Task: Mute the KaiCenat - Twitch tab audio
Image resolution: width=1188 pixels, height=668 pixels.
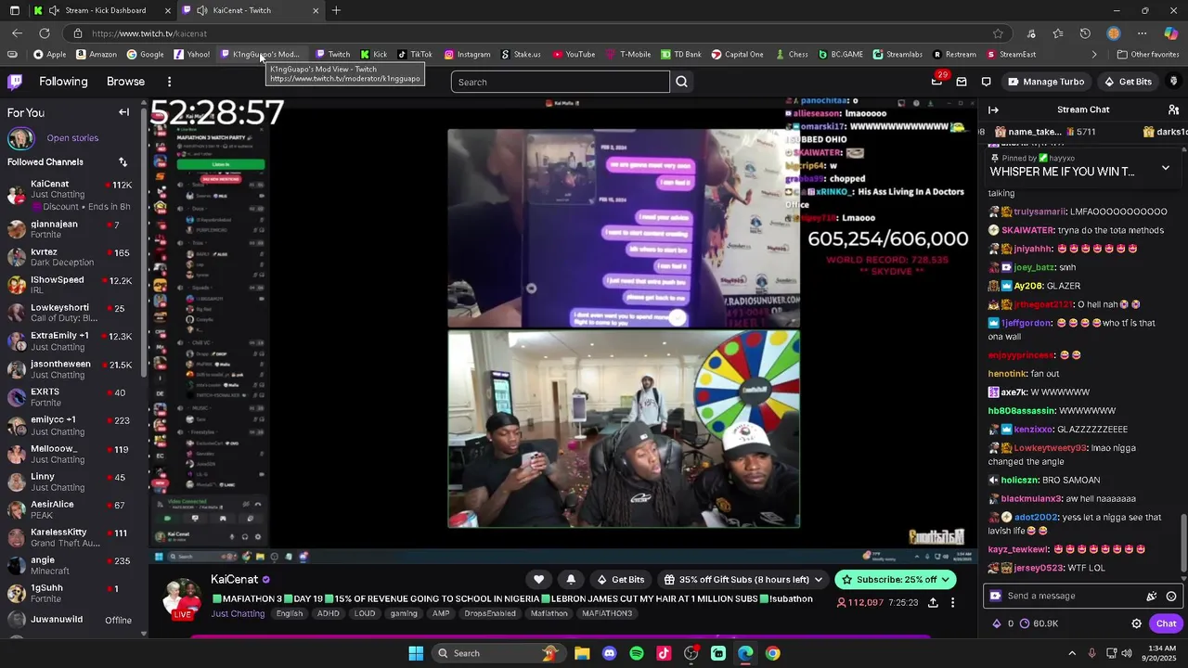Action: 202,10
